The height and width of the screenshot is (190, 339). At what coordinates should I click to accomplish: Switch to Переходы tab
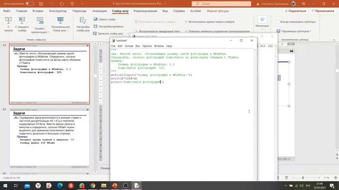click(79, 11)
